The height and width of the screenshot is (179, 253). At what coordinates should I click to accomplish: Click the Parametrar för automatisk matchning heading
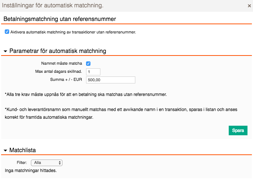[x=58, y=51]
